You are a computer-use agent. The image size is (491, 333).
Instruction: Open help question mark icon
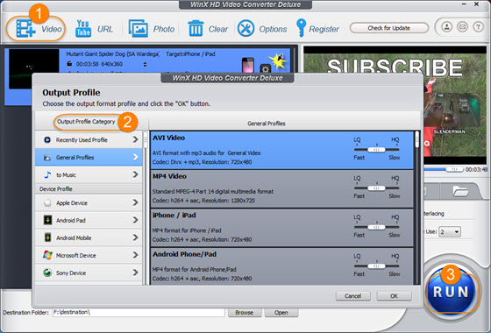[x=478, y=27]
